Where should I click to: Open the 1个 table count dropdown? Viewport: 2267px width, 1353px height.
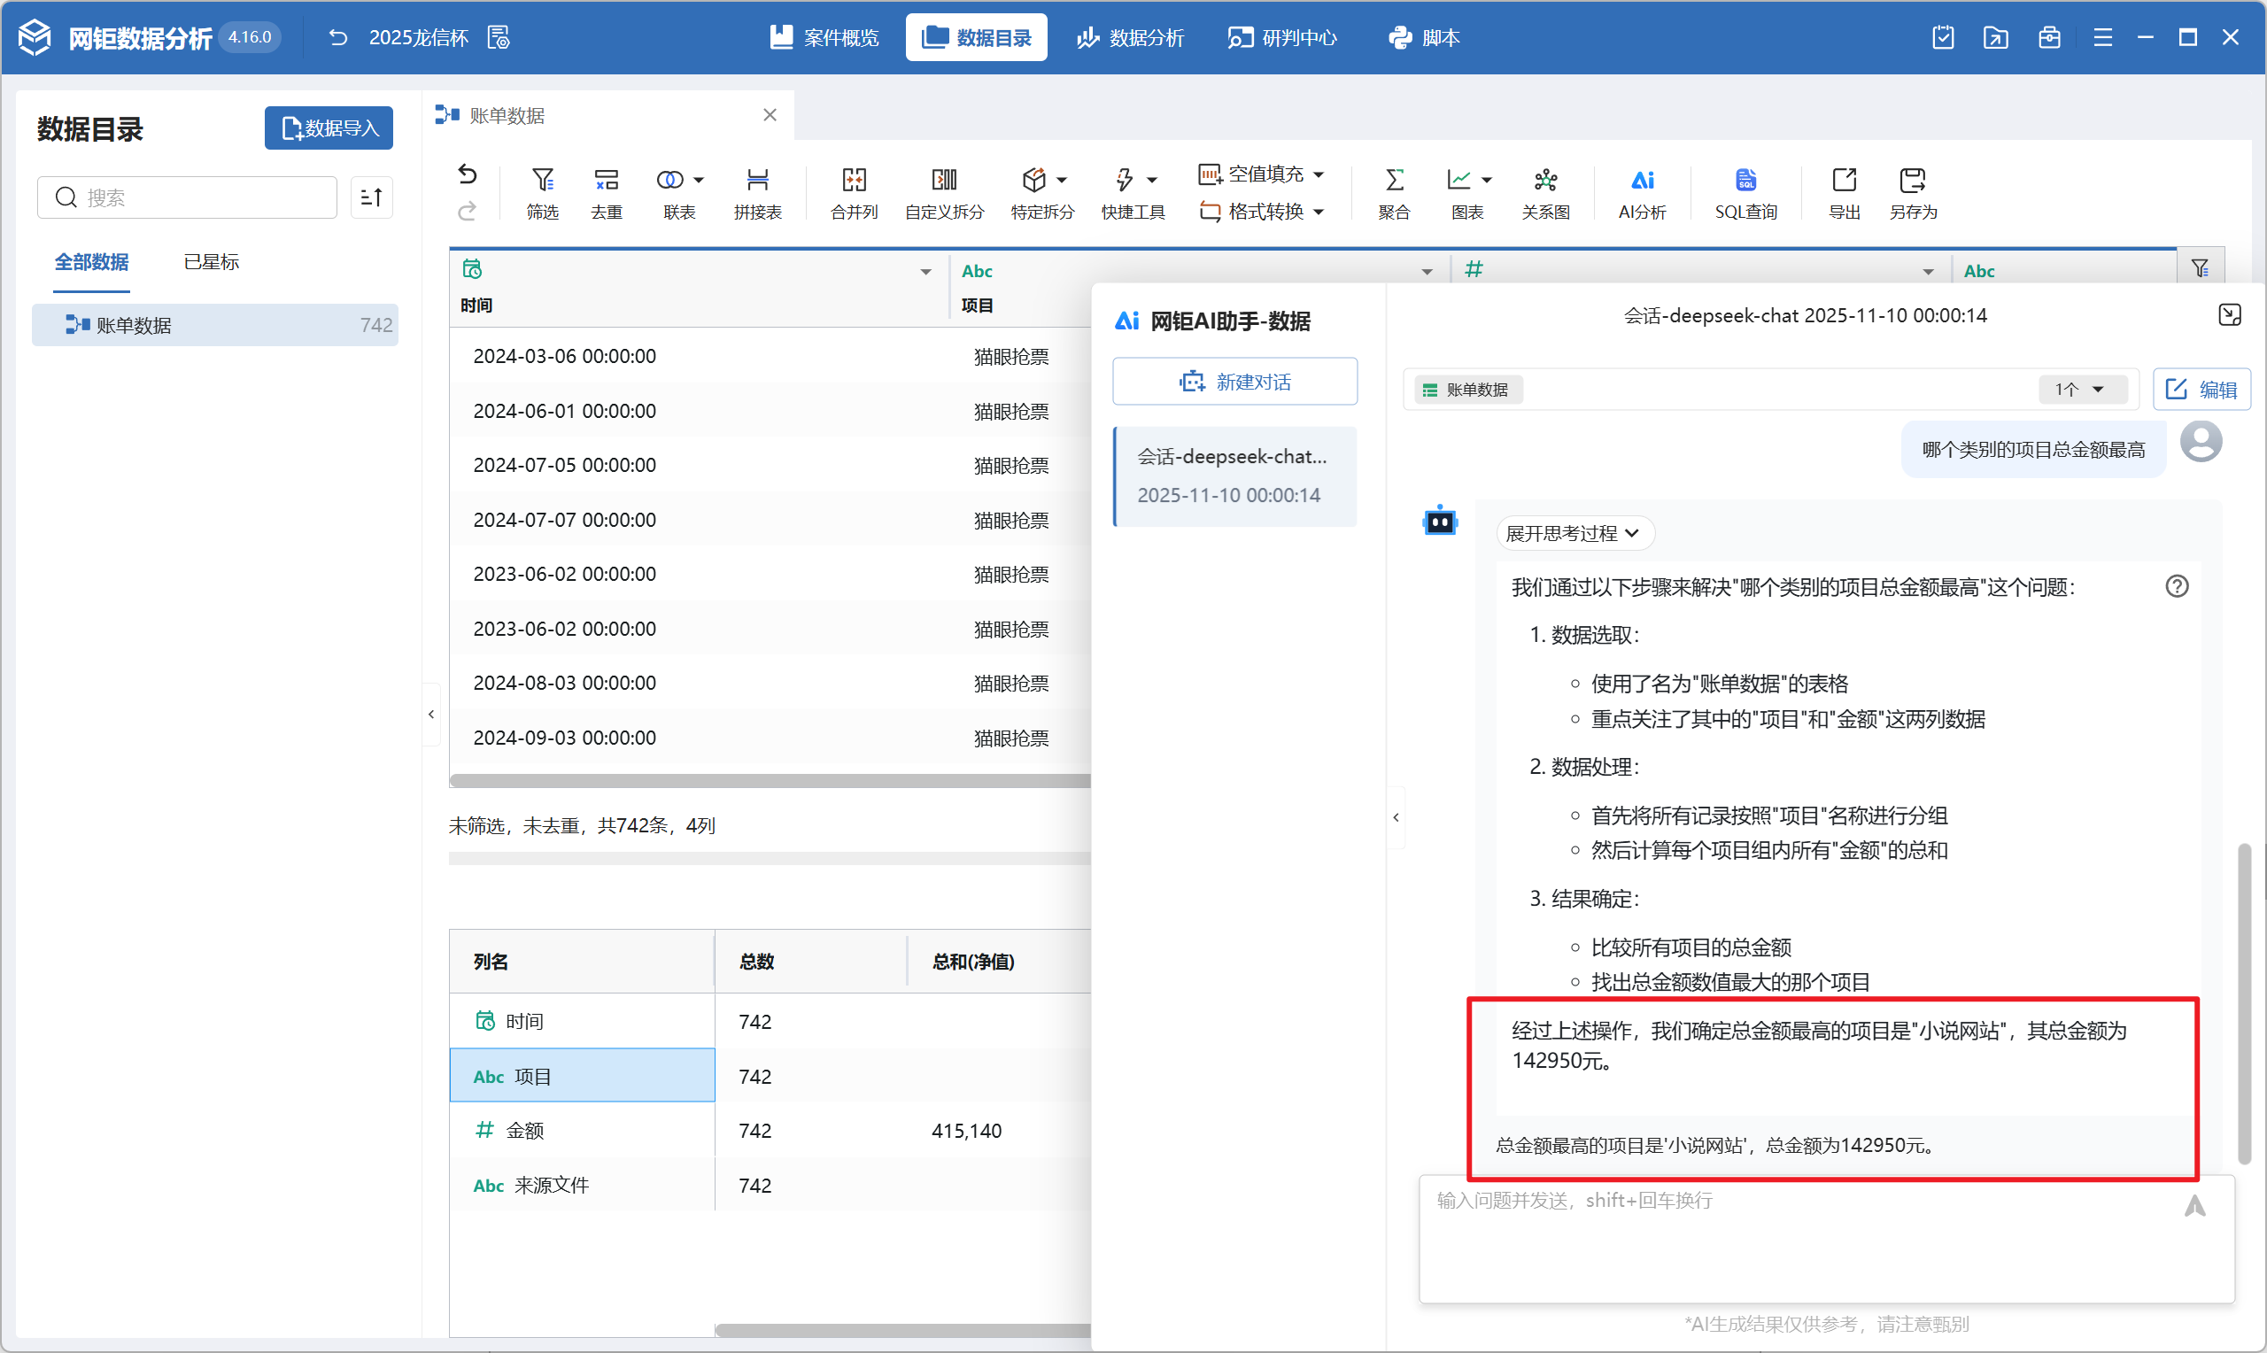point(2080,390)
